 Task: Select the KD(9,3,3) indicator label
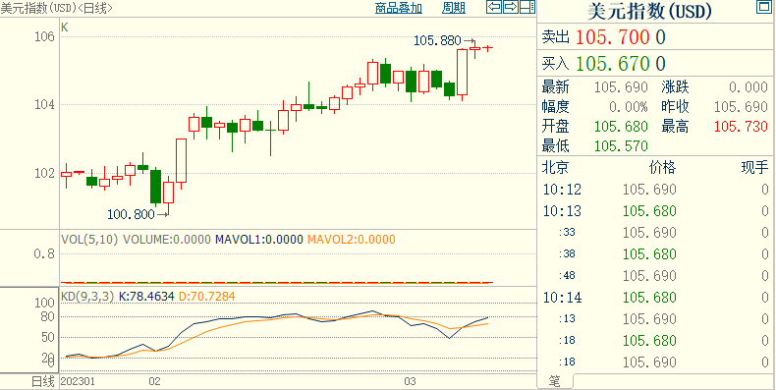[x=87, y=297]
